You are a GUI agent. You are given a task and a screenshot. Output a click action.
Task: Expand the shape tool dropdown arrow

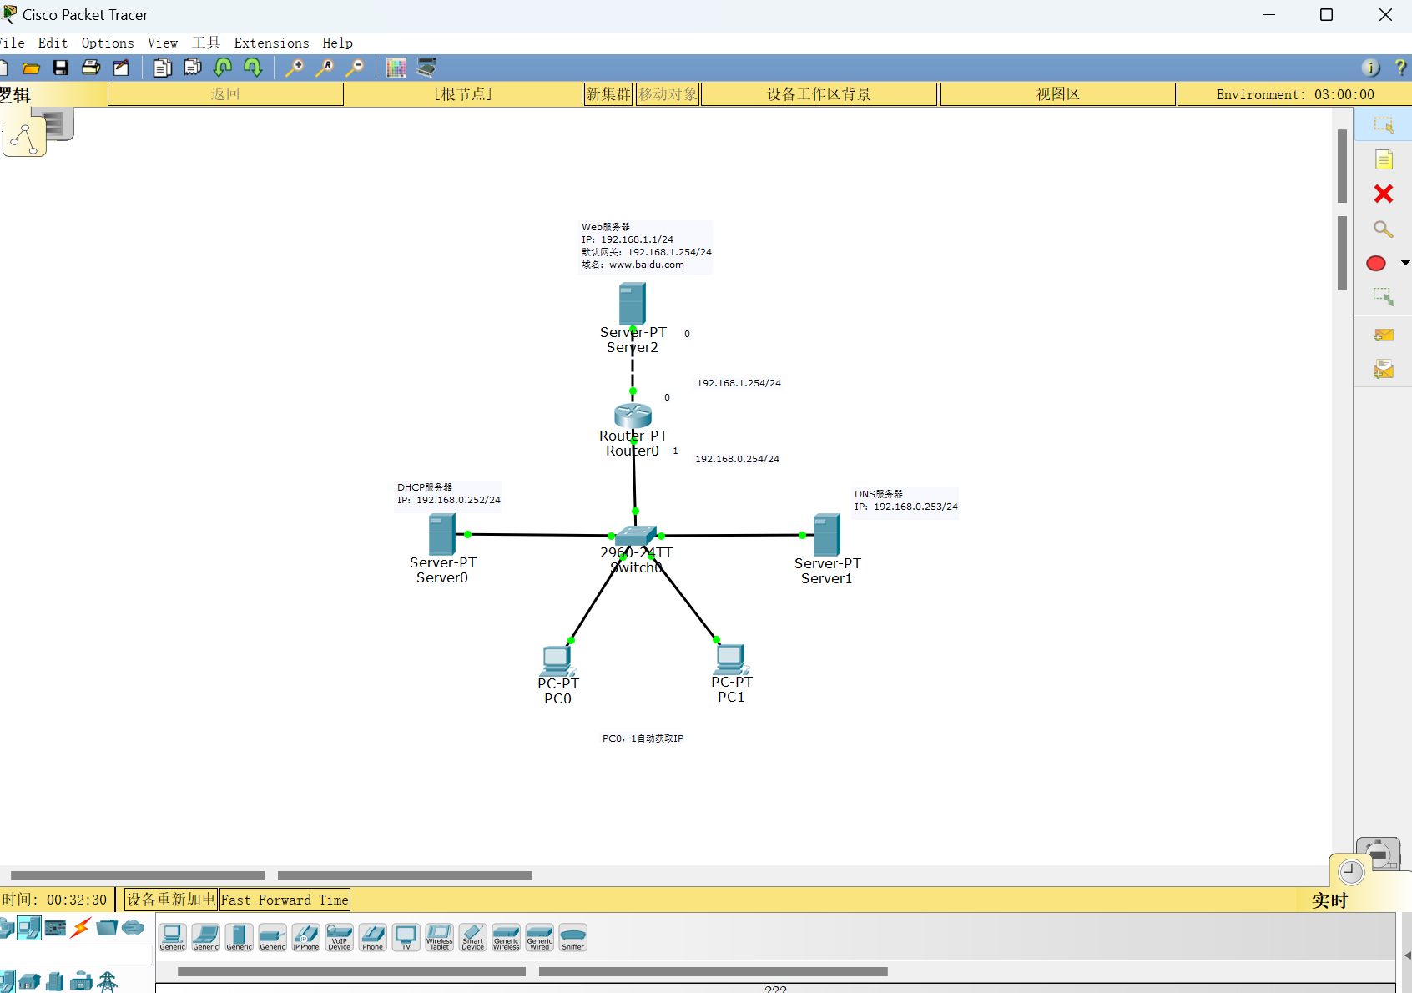(x=1405, y=263)
